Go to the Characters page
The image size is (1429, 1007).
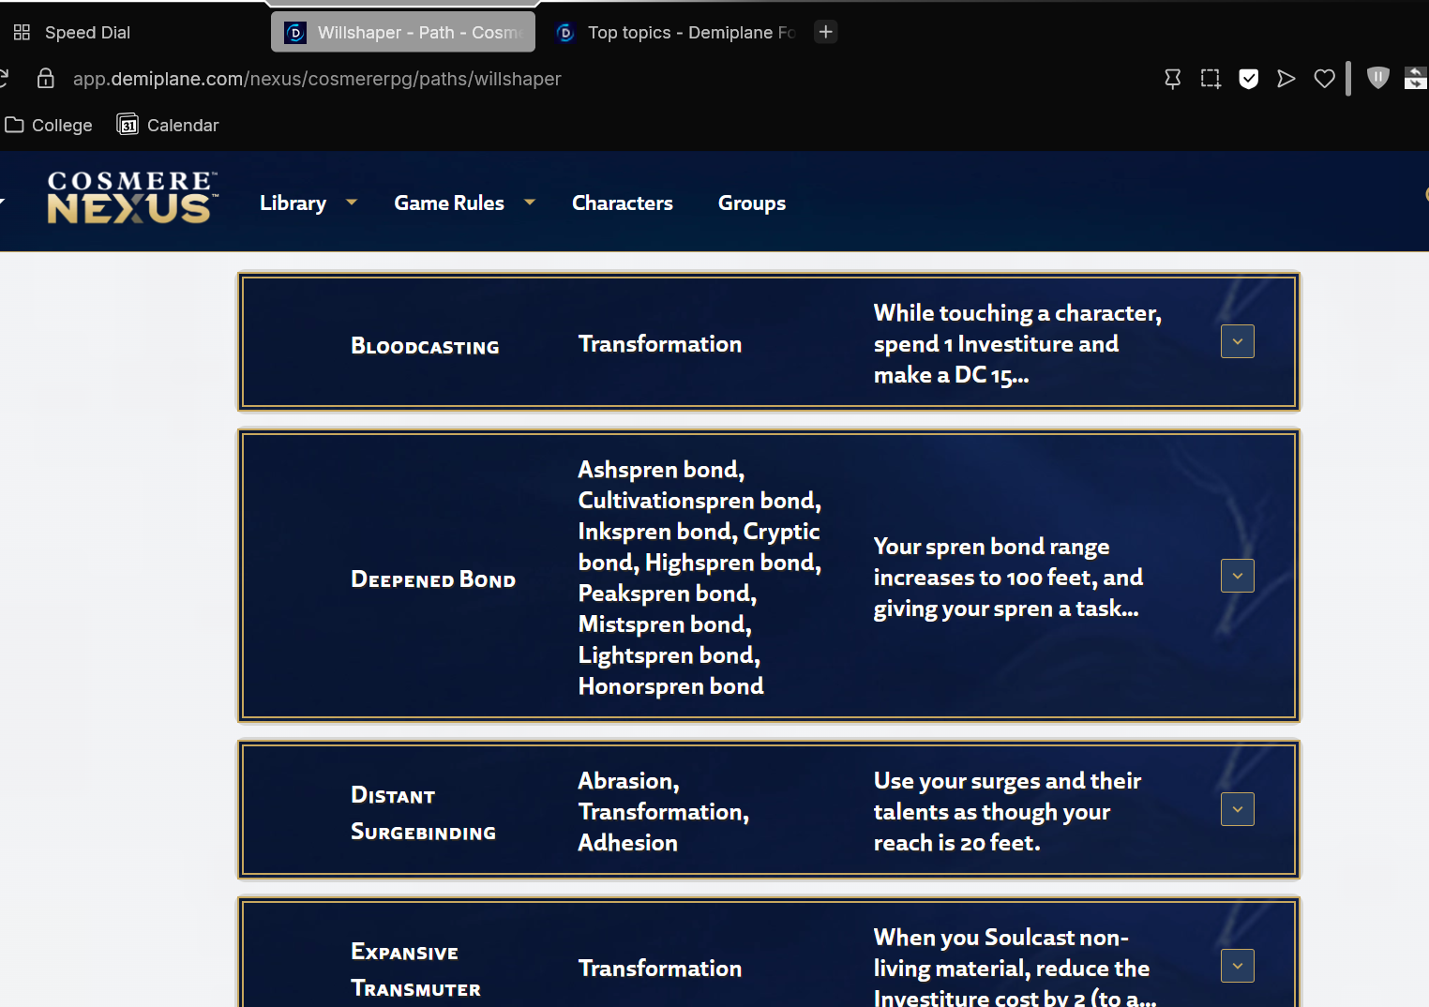point(622,203)
